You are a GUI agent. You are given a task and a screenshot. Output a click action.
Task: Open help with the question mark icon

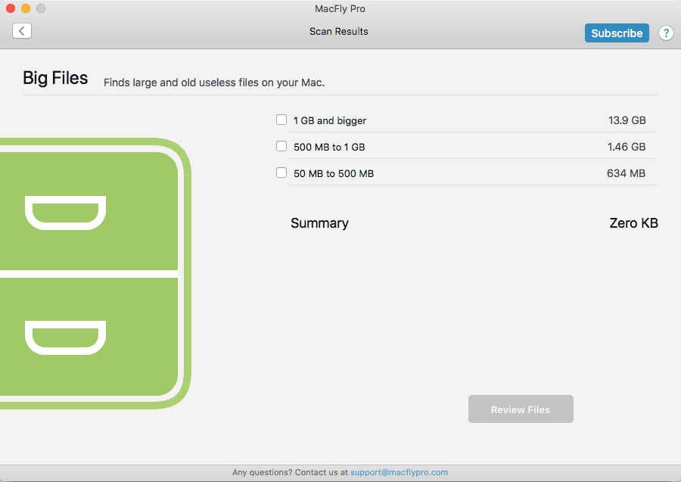666,33
